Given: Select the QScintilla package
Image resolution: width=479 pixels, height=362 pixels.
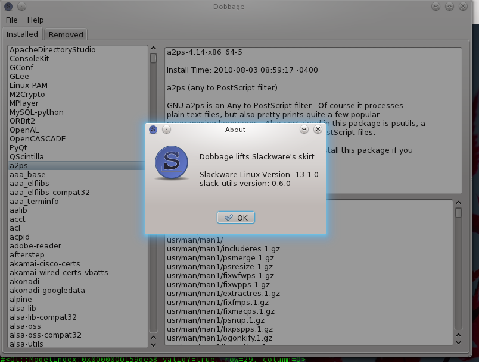Looking at the screenshot, I should [77, 156].
